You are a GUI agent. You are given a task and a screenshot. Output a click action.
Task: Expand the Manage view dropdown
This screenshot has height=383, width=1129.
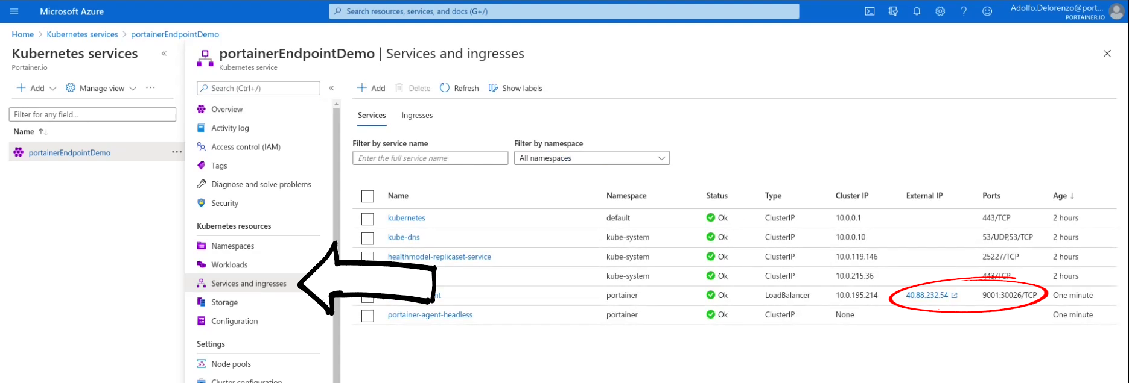coord(101,88)
